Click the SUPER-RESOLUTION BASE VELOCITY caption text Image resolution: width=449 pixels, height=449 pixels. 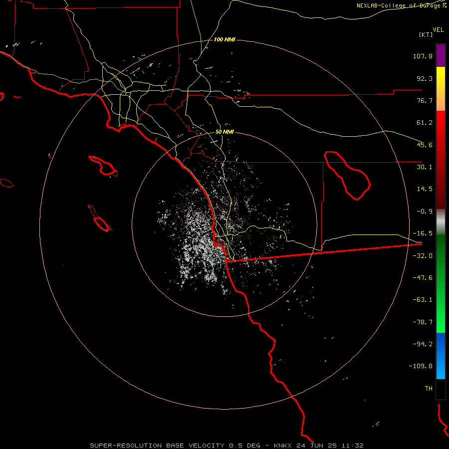158,446
